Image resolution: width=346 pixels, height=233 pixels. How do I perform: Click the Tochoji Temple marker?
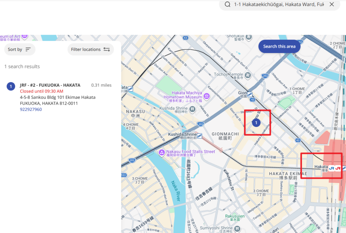point(248,75)
